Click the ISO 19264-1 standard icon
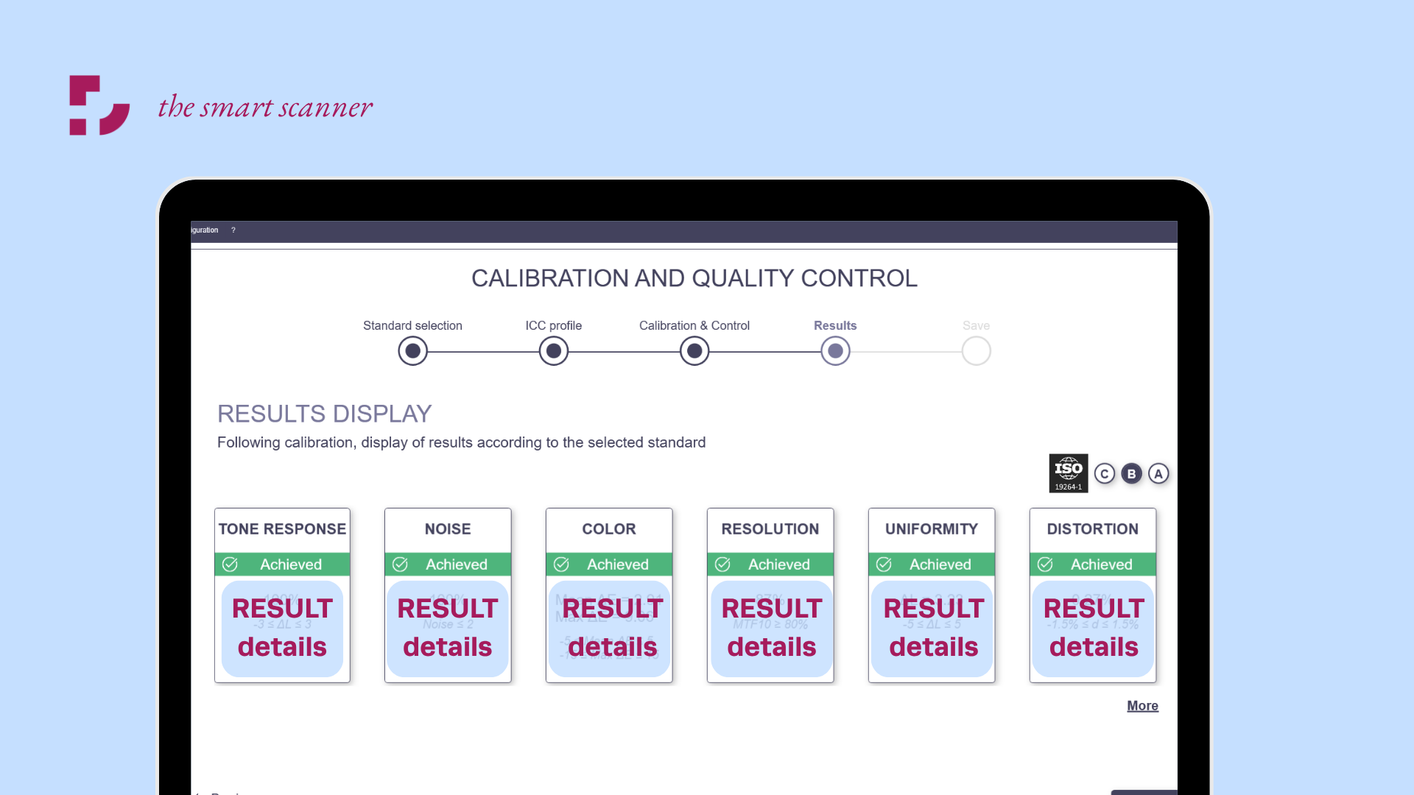 (x=1068, y=473)
